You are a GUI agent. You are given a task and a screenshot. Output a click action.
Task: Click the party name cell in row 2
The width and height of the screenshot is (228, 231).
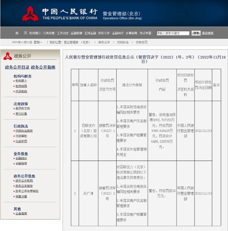pyautogui.click(x=88, y=194)
